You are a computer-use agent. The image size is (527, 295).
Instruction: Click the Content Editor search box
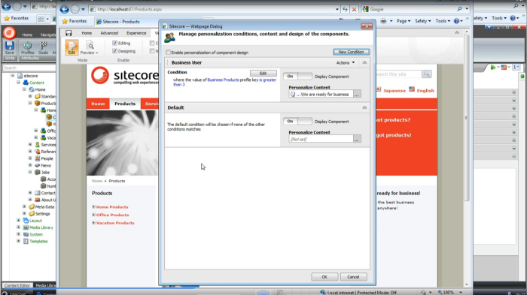point(29,68)
